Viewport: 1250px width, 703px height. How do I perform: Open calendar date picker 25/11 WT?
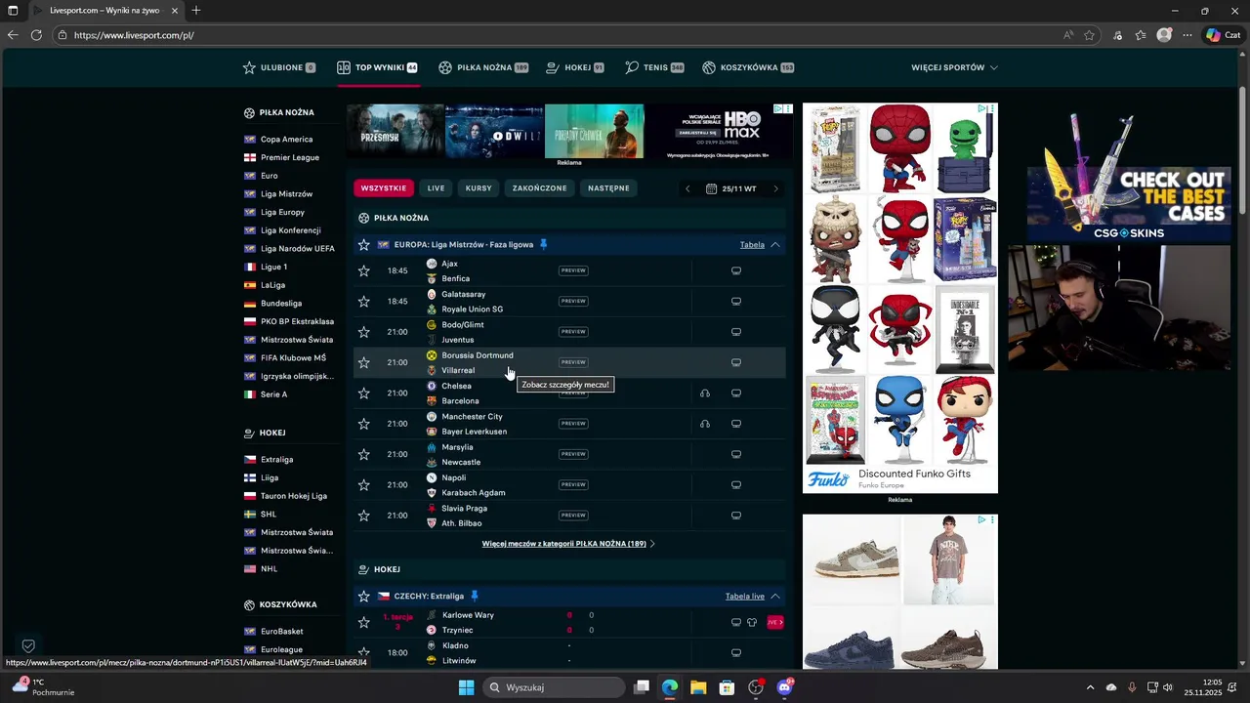(731, 188)
